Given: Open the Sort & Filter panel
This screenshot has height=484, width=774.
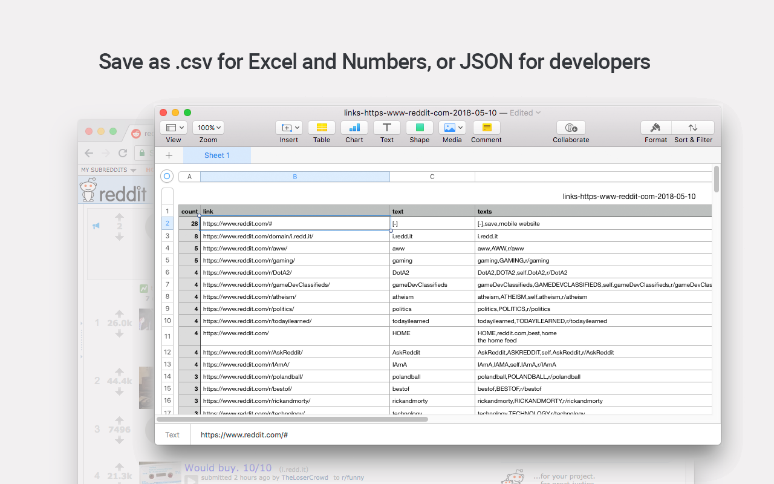Looking at the screenshot, I should click(693, 128).
